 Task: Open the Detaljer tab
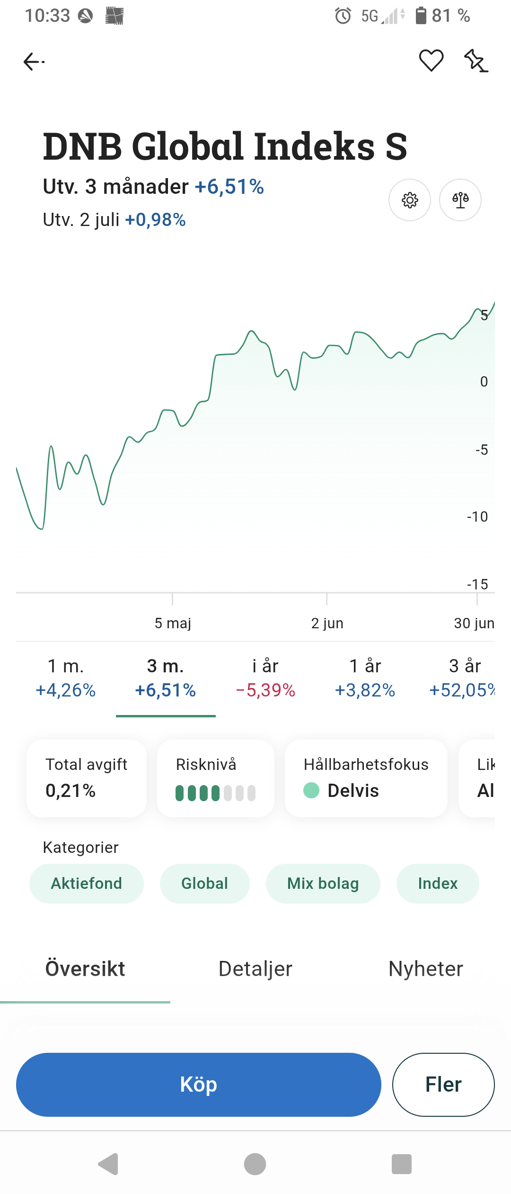click(x=255, y=969)
